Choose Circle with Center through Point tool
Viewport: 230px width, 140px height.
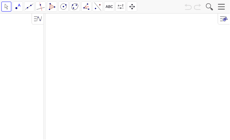63,7
